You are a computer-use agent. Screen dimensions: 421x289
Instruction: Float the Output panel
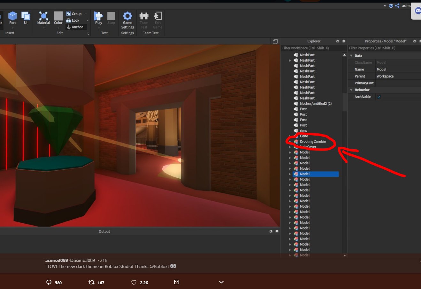pyautogui.click(x=271, y=231)
